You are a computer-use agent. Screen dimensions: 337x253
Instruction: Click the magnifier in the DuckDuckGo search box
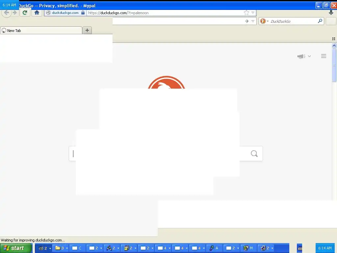(320, 21)
